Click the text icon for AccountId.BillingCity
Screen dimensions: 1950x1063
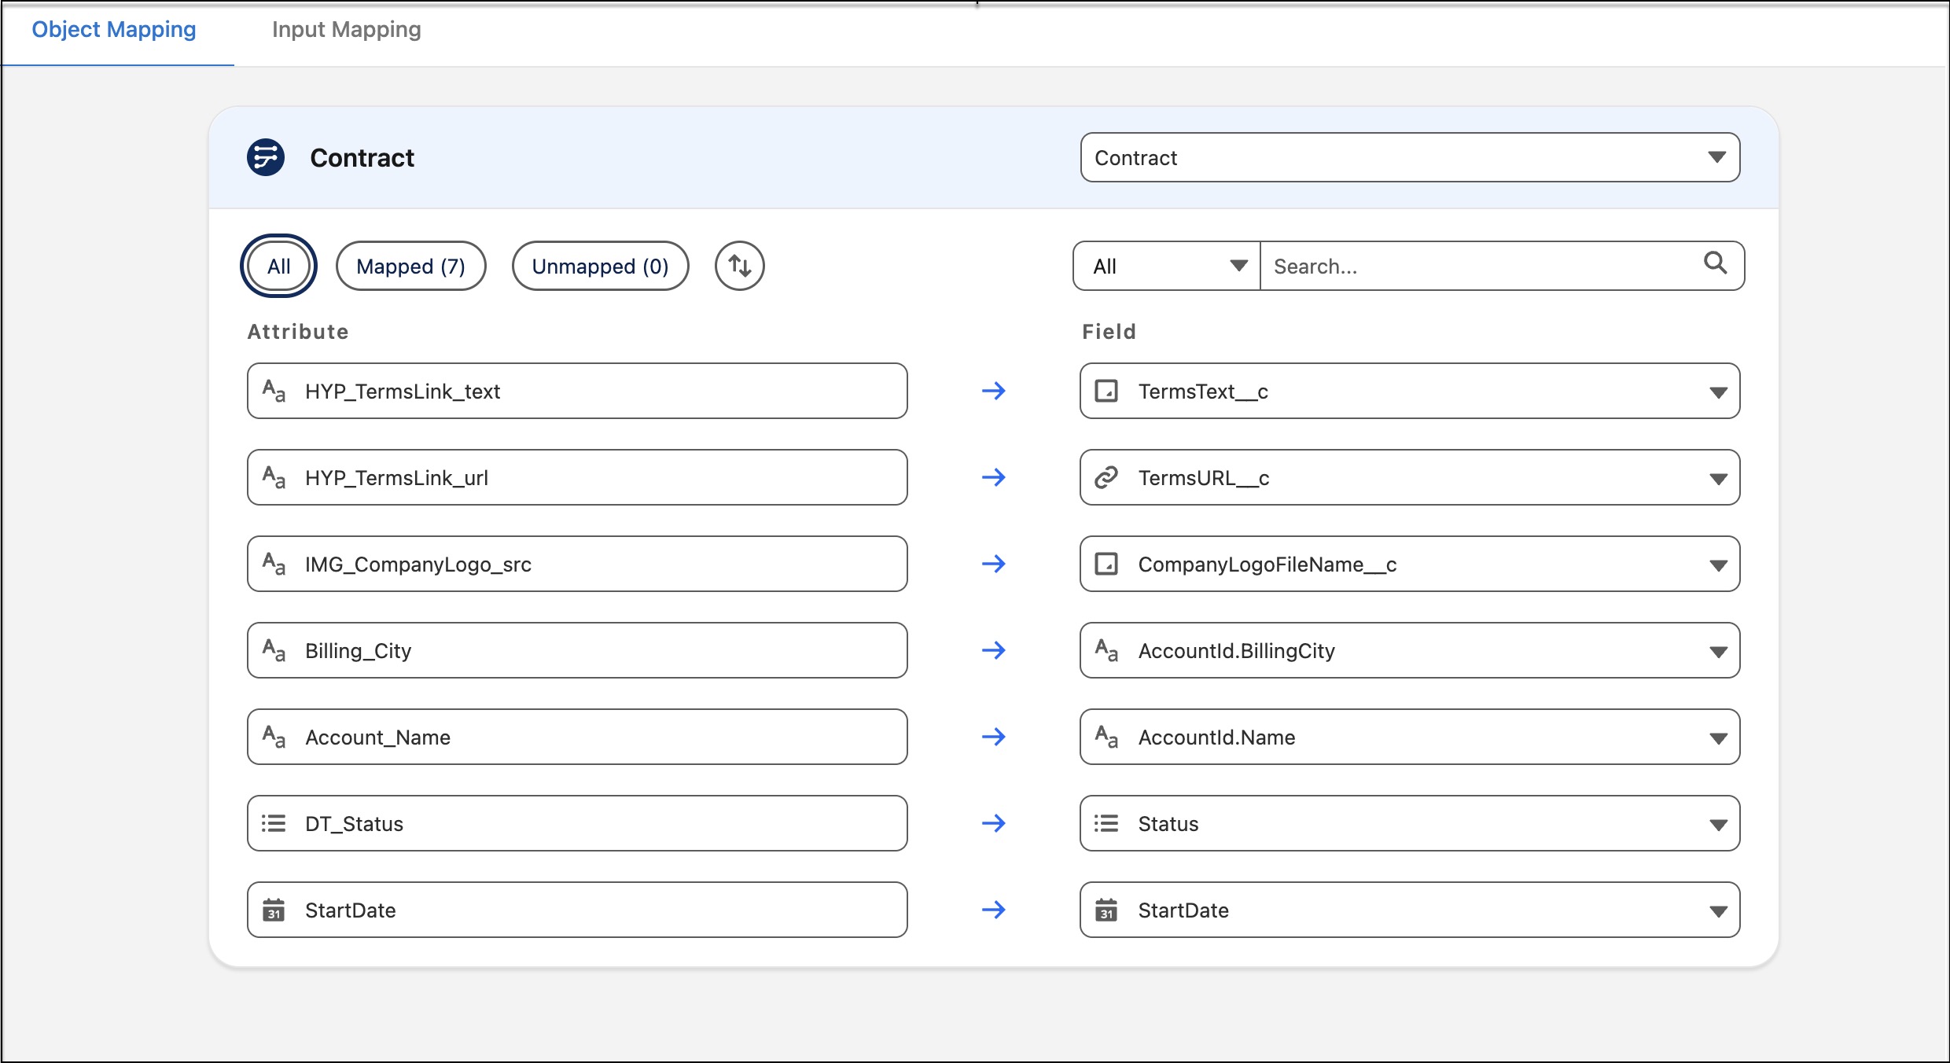[x=1106, y=650]
